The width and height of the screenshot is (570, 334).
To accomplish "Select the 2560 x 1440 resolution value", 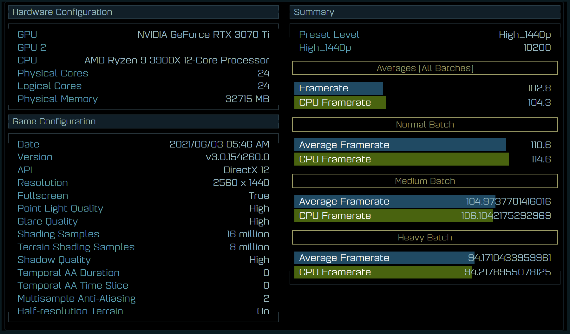I will [241, 183].
